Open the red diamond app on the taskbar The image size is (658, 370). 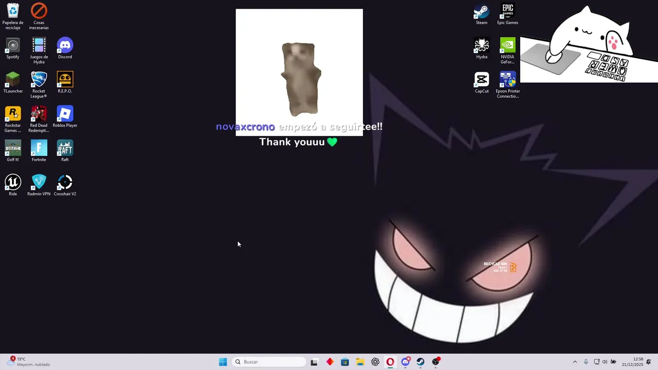click(x=330, y=362)
